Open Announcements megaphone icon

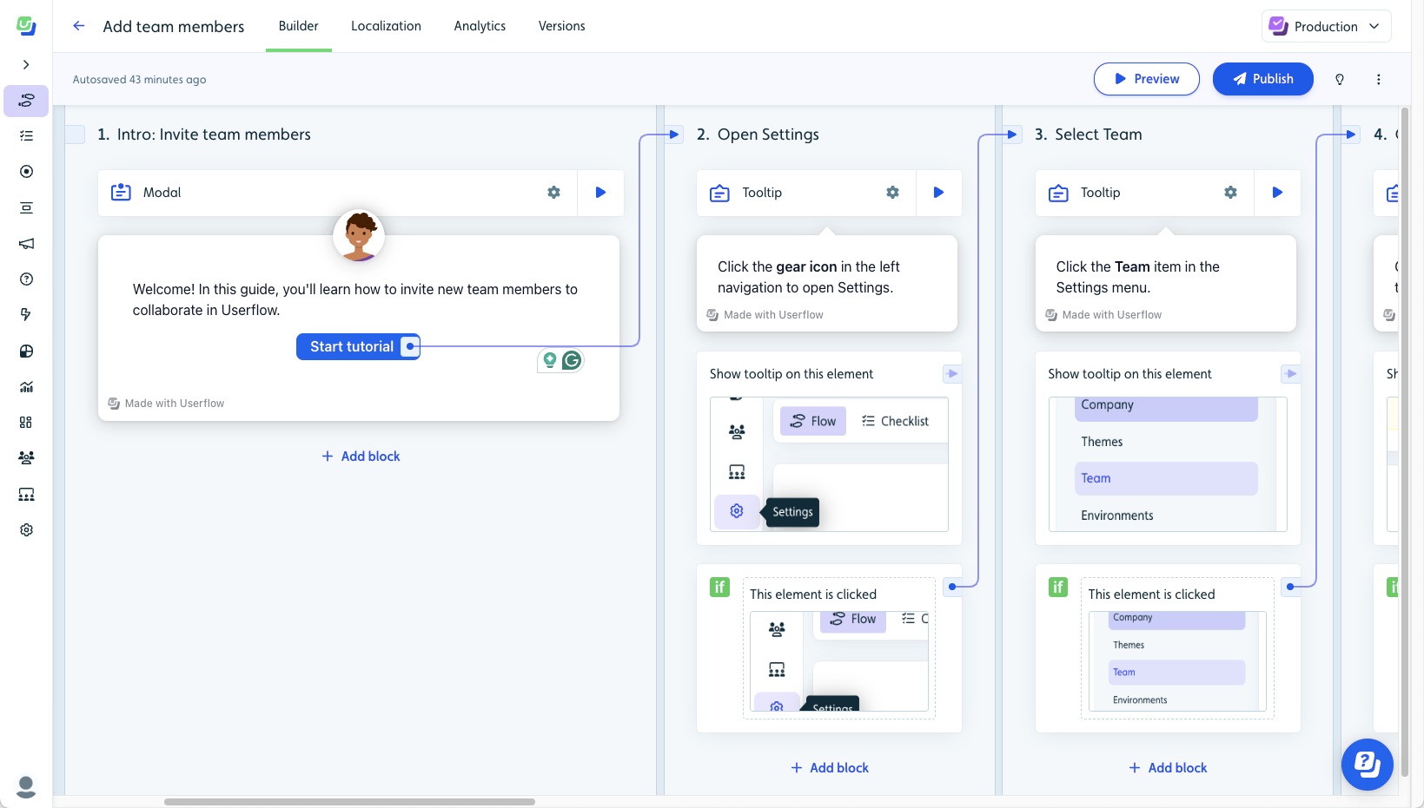(x=26, y=243)
